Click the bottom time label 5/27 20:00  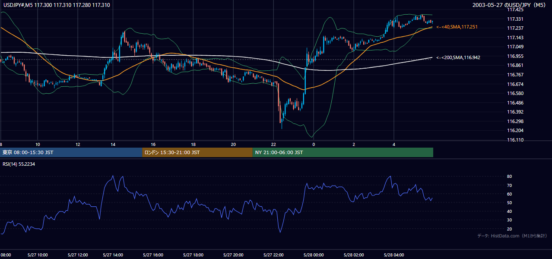tap(233, 255)
